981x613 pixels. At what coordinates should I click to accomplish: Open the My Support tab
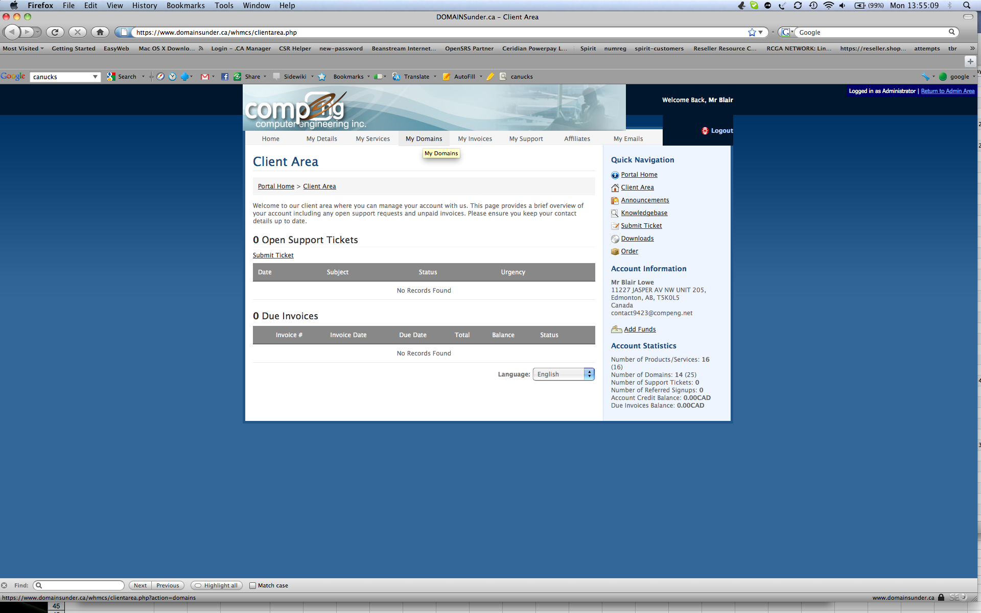point(526,138)
